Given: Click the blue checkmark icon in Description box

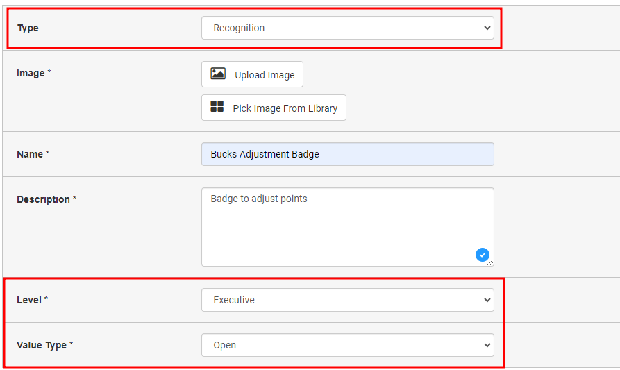Looking at the screenshot, I should coord(482,255).
